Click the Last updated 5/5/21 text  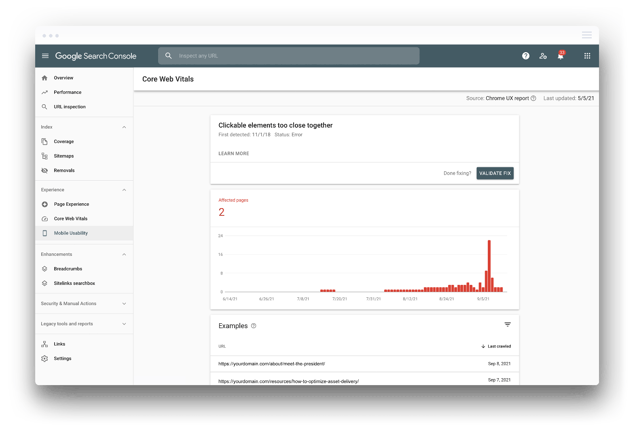[569, 98]
